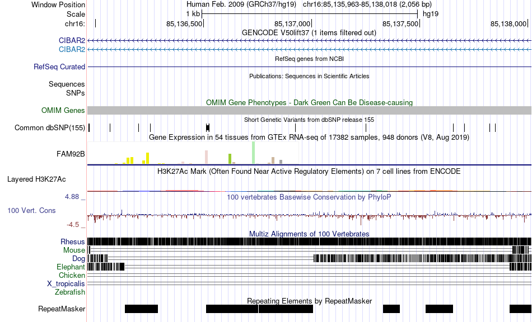This screenshot has height=322, width=532.
Task: Click the 100 Vert. Cons label
Action: 31,211
